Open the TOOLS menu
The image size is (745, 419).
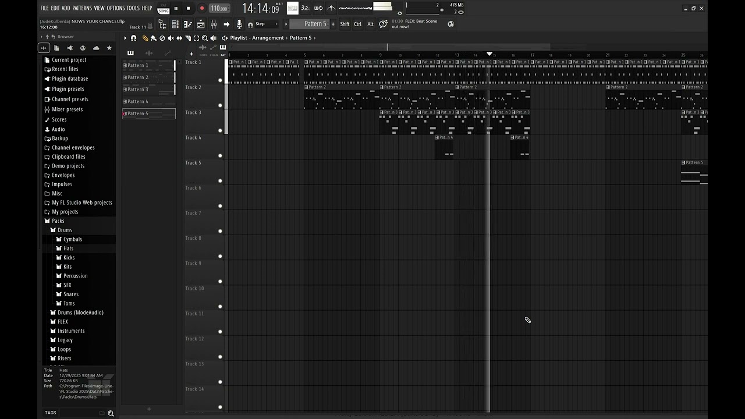[x=133, y=8]
